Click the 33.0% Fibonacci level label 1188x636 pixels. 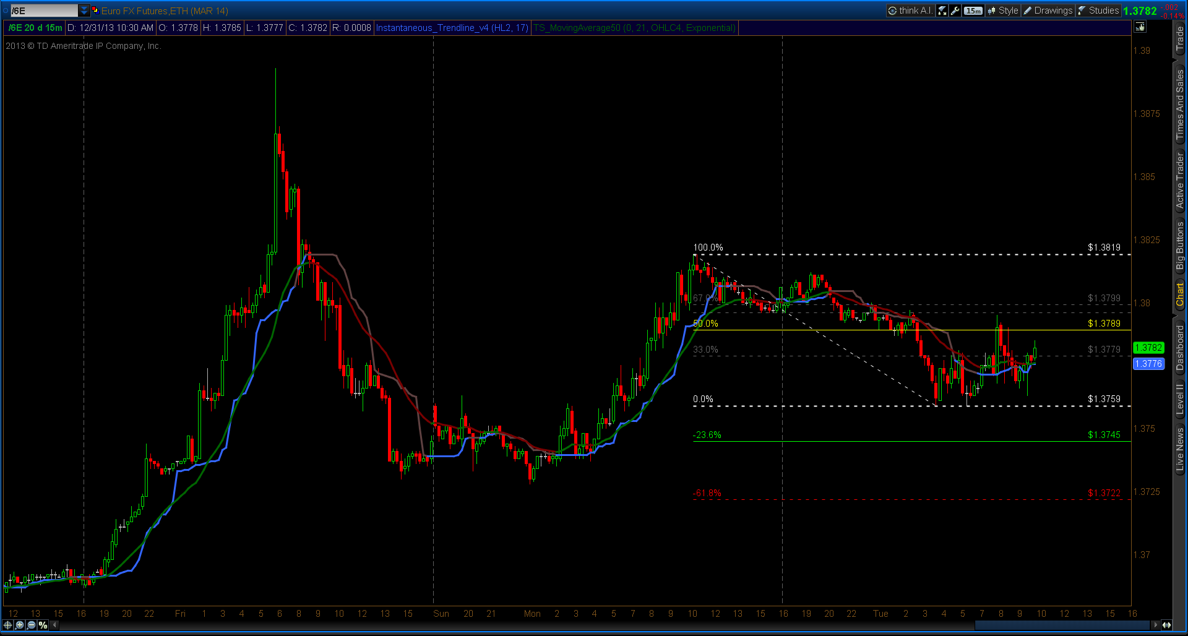click(706, 350)
